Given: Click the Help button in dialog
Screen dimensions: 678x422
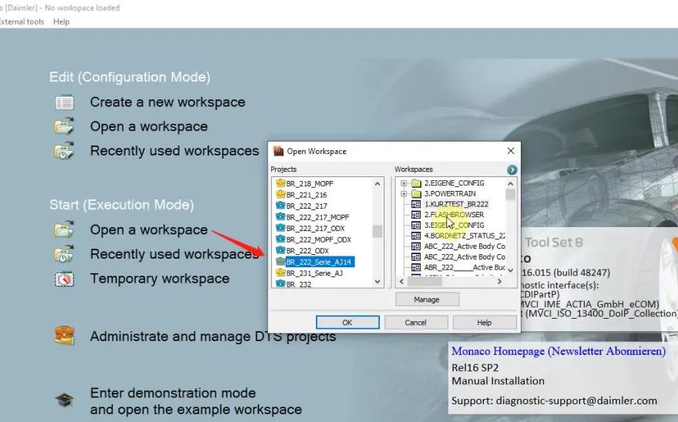Looking at the screenshot, I should [x=485, y=322].
